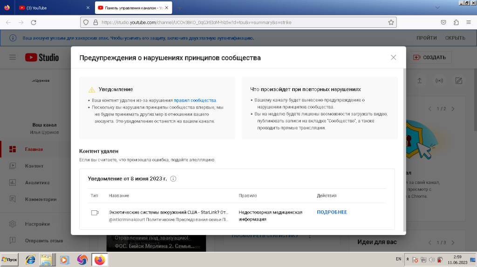Click the bookmark star in address bar
The image size is (477, 267).
391,22
